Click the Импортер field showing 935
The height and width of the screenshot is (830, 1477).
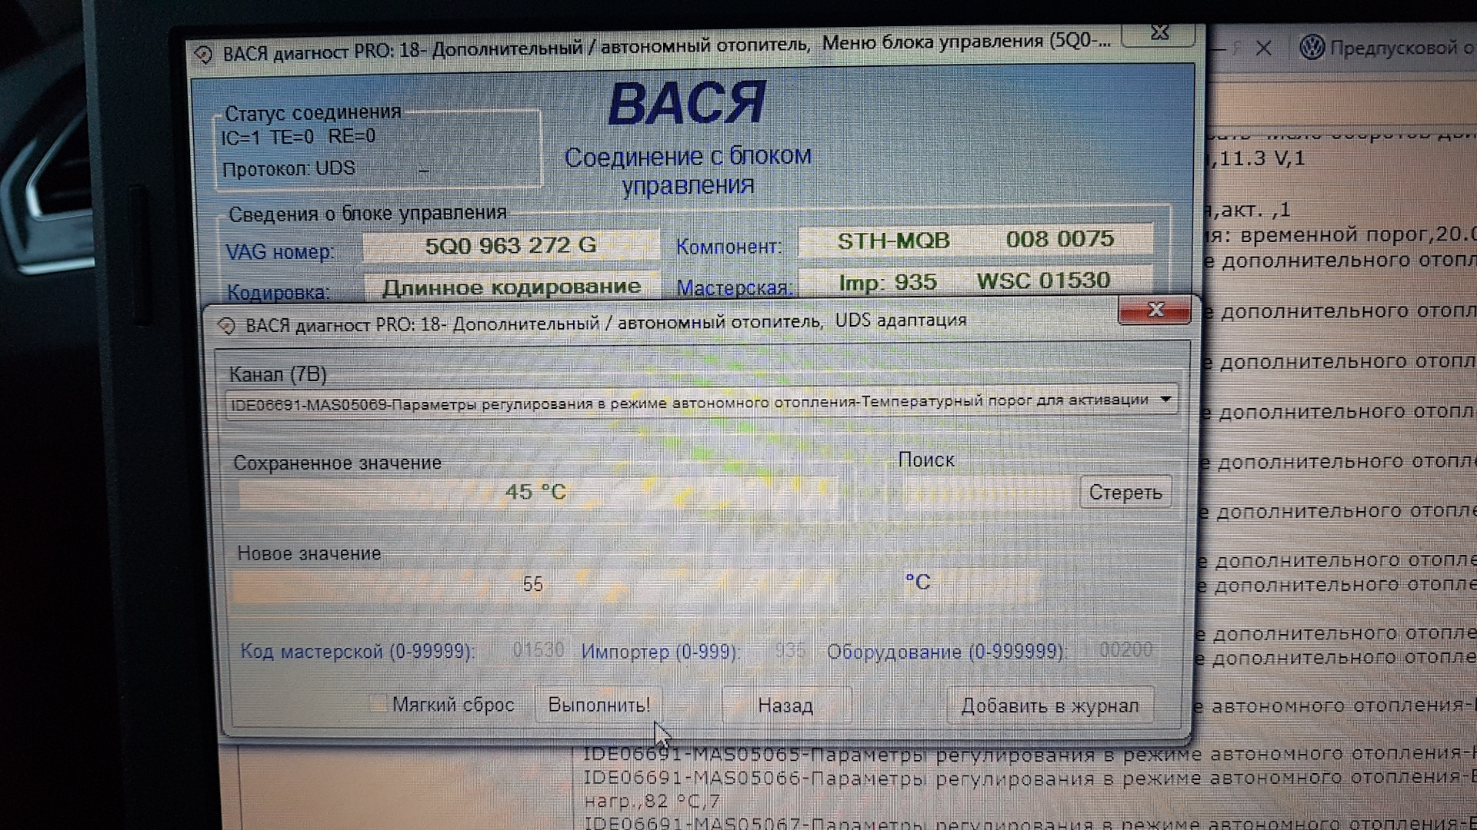coord(779,651)
